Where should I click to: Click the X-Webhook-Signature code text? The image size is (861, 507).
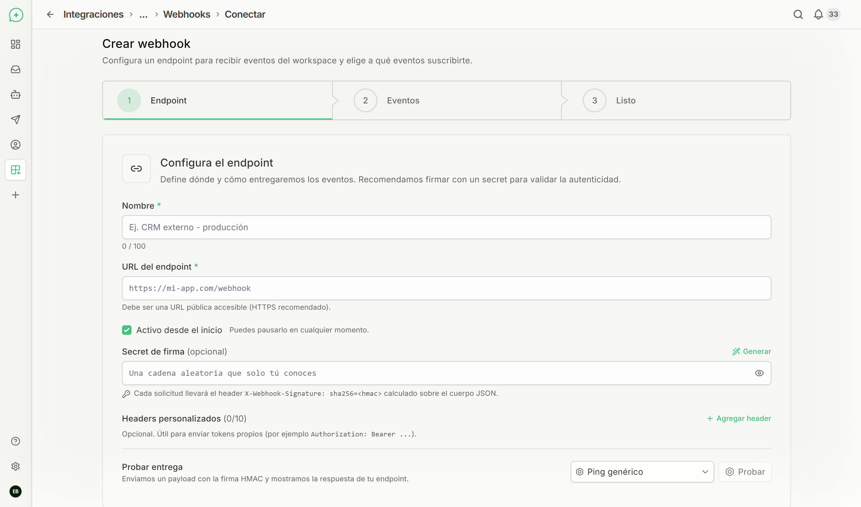(x=313, y=394)
